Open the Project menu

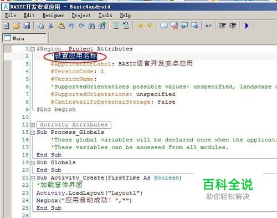(x=81, y=16)
